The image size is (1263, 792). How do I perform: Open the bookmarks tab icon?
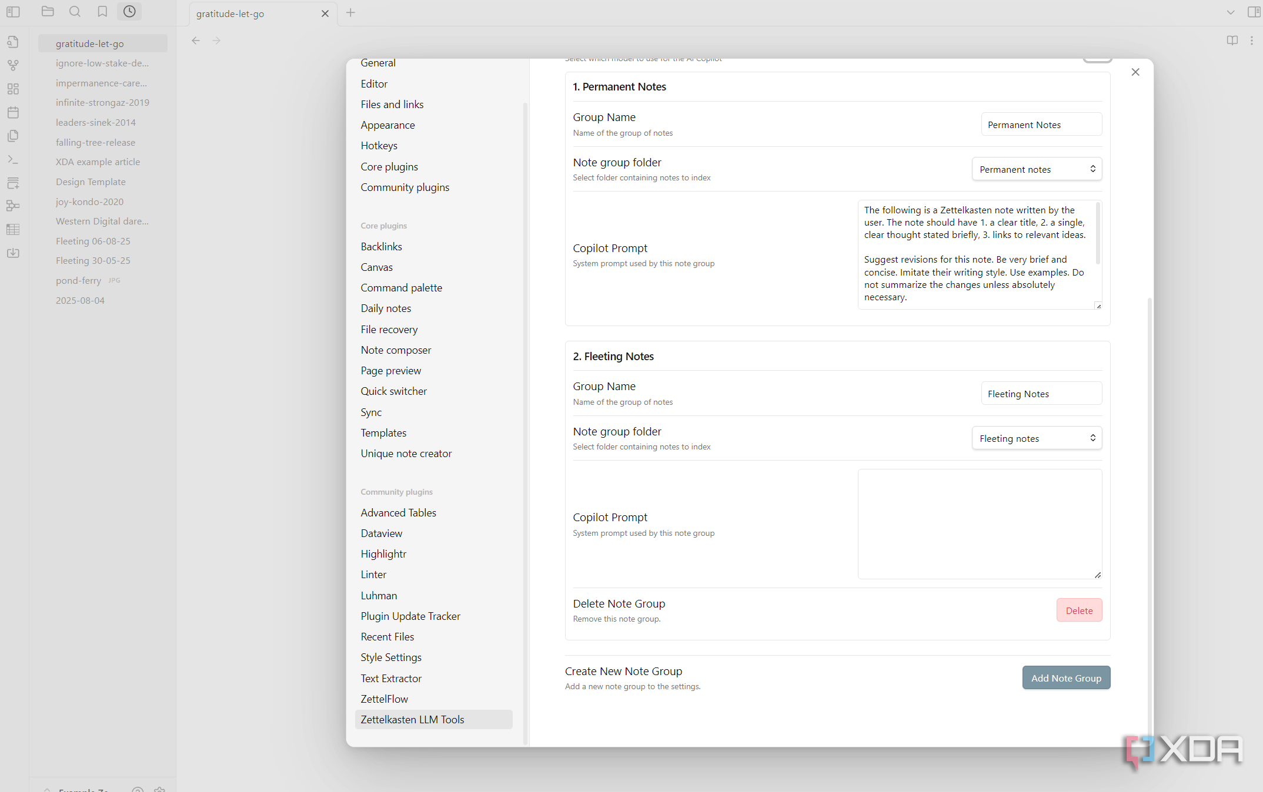point(102,11)
